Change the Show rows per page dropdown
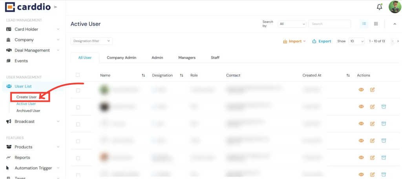This screenshot has height=179, width=402. 356,41
